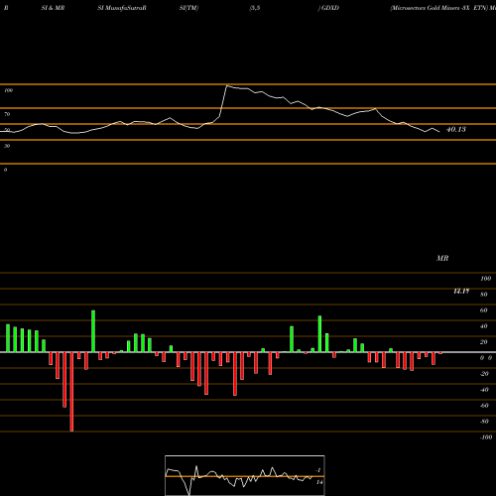Click the 'Microsectors Gold Miners -3X ETN' title
Image resolution: width=496 pixels, height=496 pixels.
point(438,8)
